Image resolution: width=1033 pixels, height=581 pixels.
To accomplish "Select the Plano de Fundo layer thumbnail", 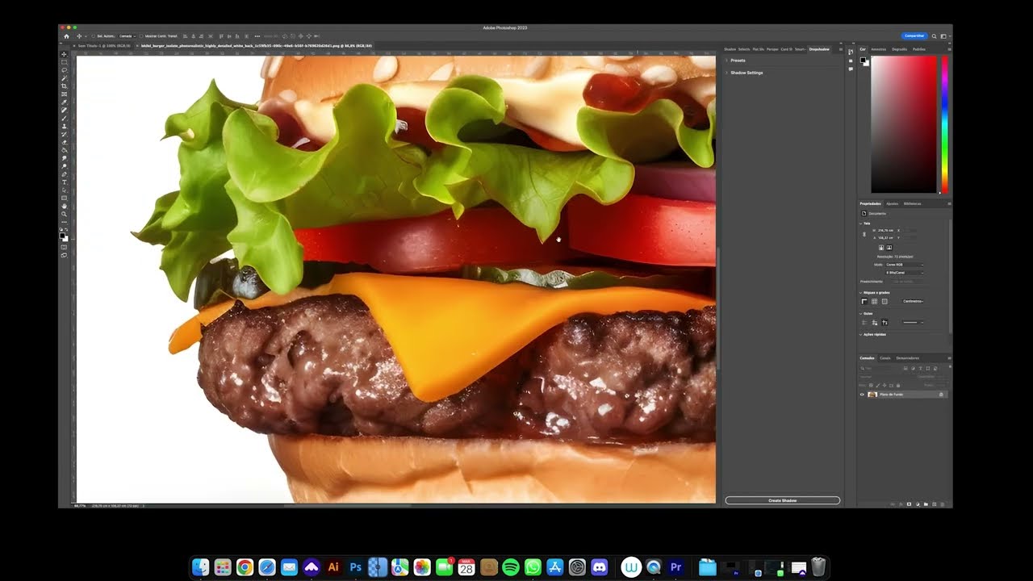I will tap(872, 395).
